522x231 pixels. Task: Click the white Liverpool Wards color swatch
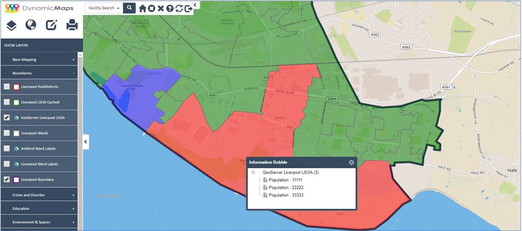[16, 133]
